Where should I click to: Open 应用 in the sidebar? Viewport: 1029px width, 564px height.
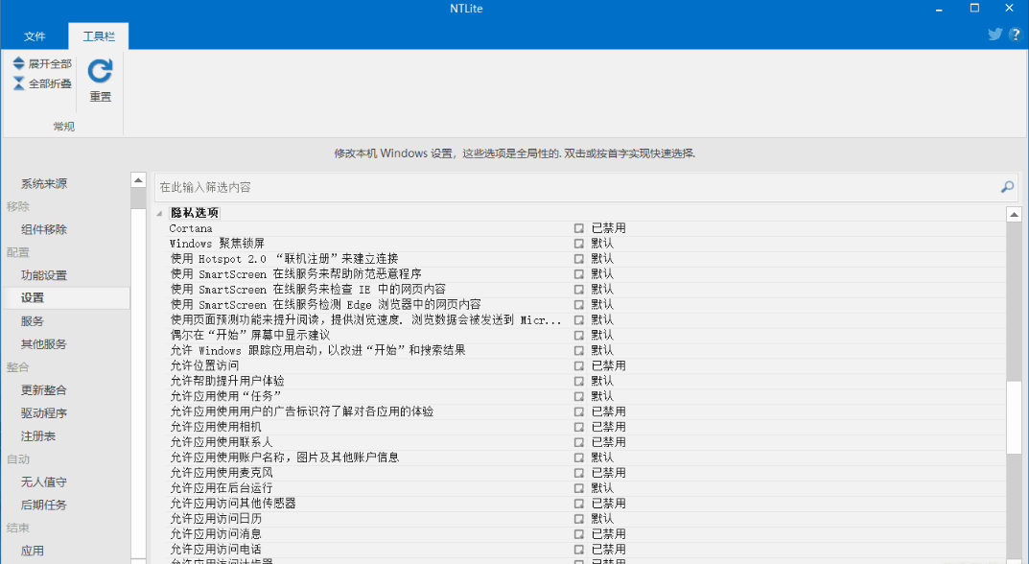coord(33,551)
